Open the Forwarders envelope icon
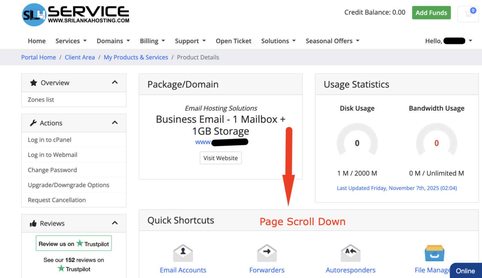Image resolution: width=482 pixels, height=278 pixels. pyautogui.click(x=267, y=253)
